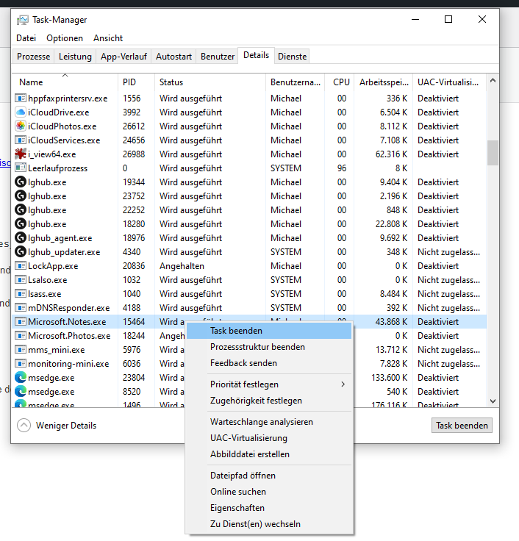The height and width of the screenshot is (541, 519).
Task: Click the Task beenden button at bottom right
Action: (462, 426)
